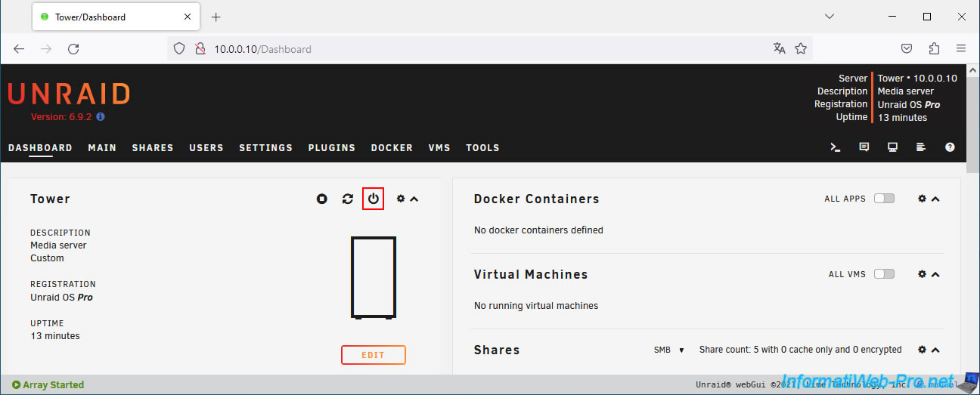
Task: Open the Tower panel settings gear
Action: (x=401, y=199)
